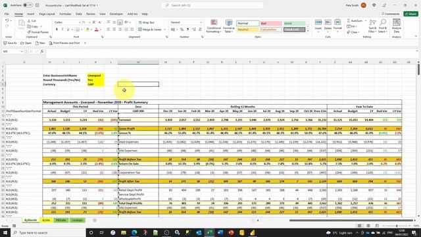This screenshot has width=421, height=237.
Task: Toggle the AutoSave switch
Action: pyautogui.click(x=28, y=5)
